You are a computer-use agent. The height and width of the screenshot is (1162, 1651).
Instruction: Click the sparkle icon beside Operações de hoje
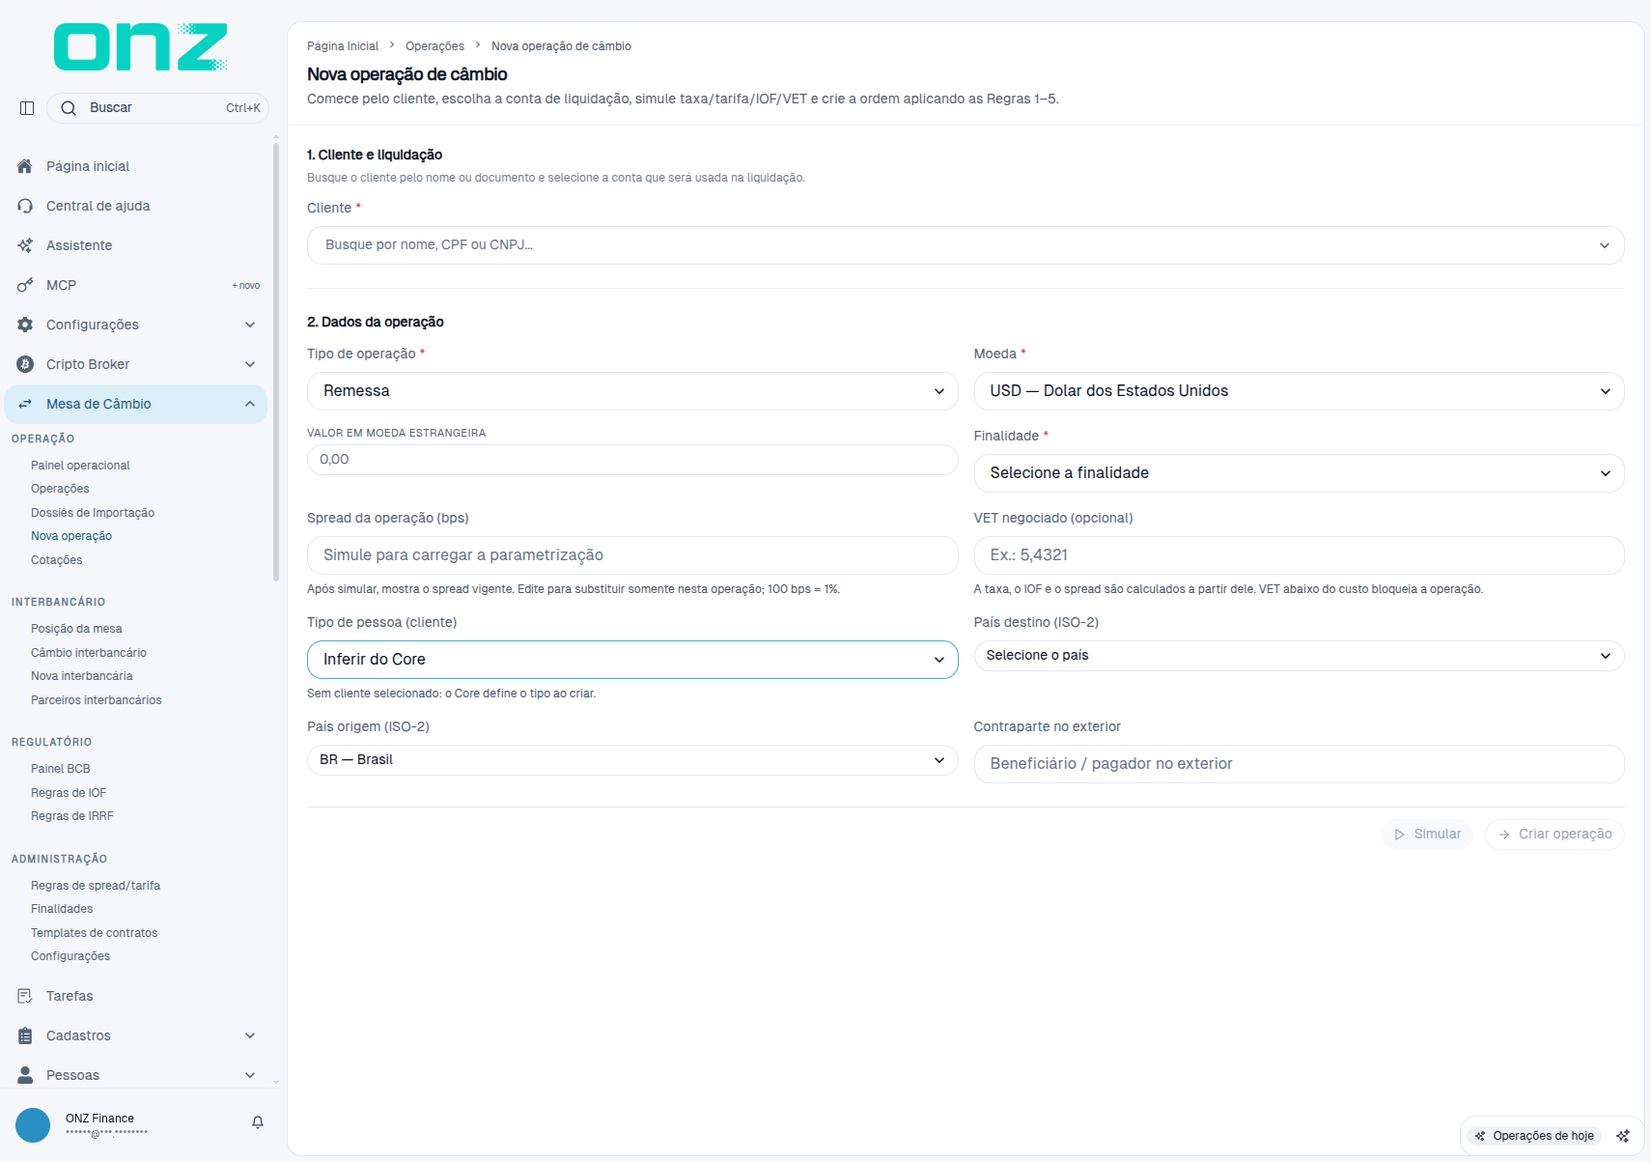[1623, 1136]
